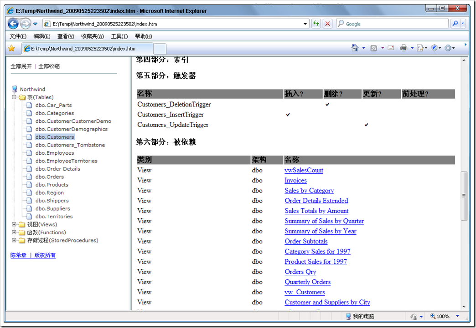The image size is (476, 328).
Task: Click the vertical scrollbar thumb
Action: point(464,196)
